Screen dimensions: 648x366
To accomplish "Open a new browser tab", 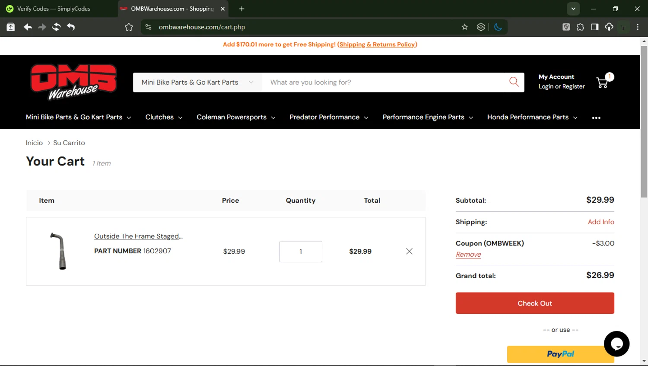I will coord(241,9).
